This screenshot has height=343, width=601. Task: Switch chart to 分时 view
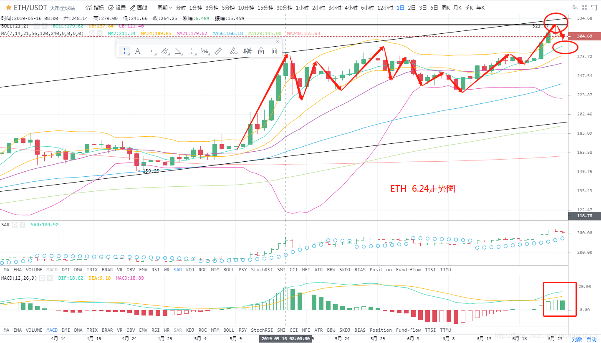181,8
